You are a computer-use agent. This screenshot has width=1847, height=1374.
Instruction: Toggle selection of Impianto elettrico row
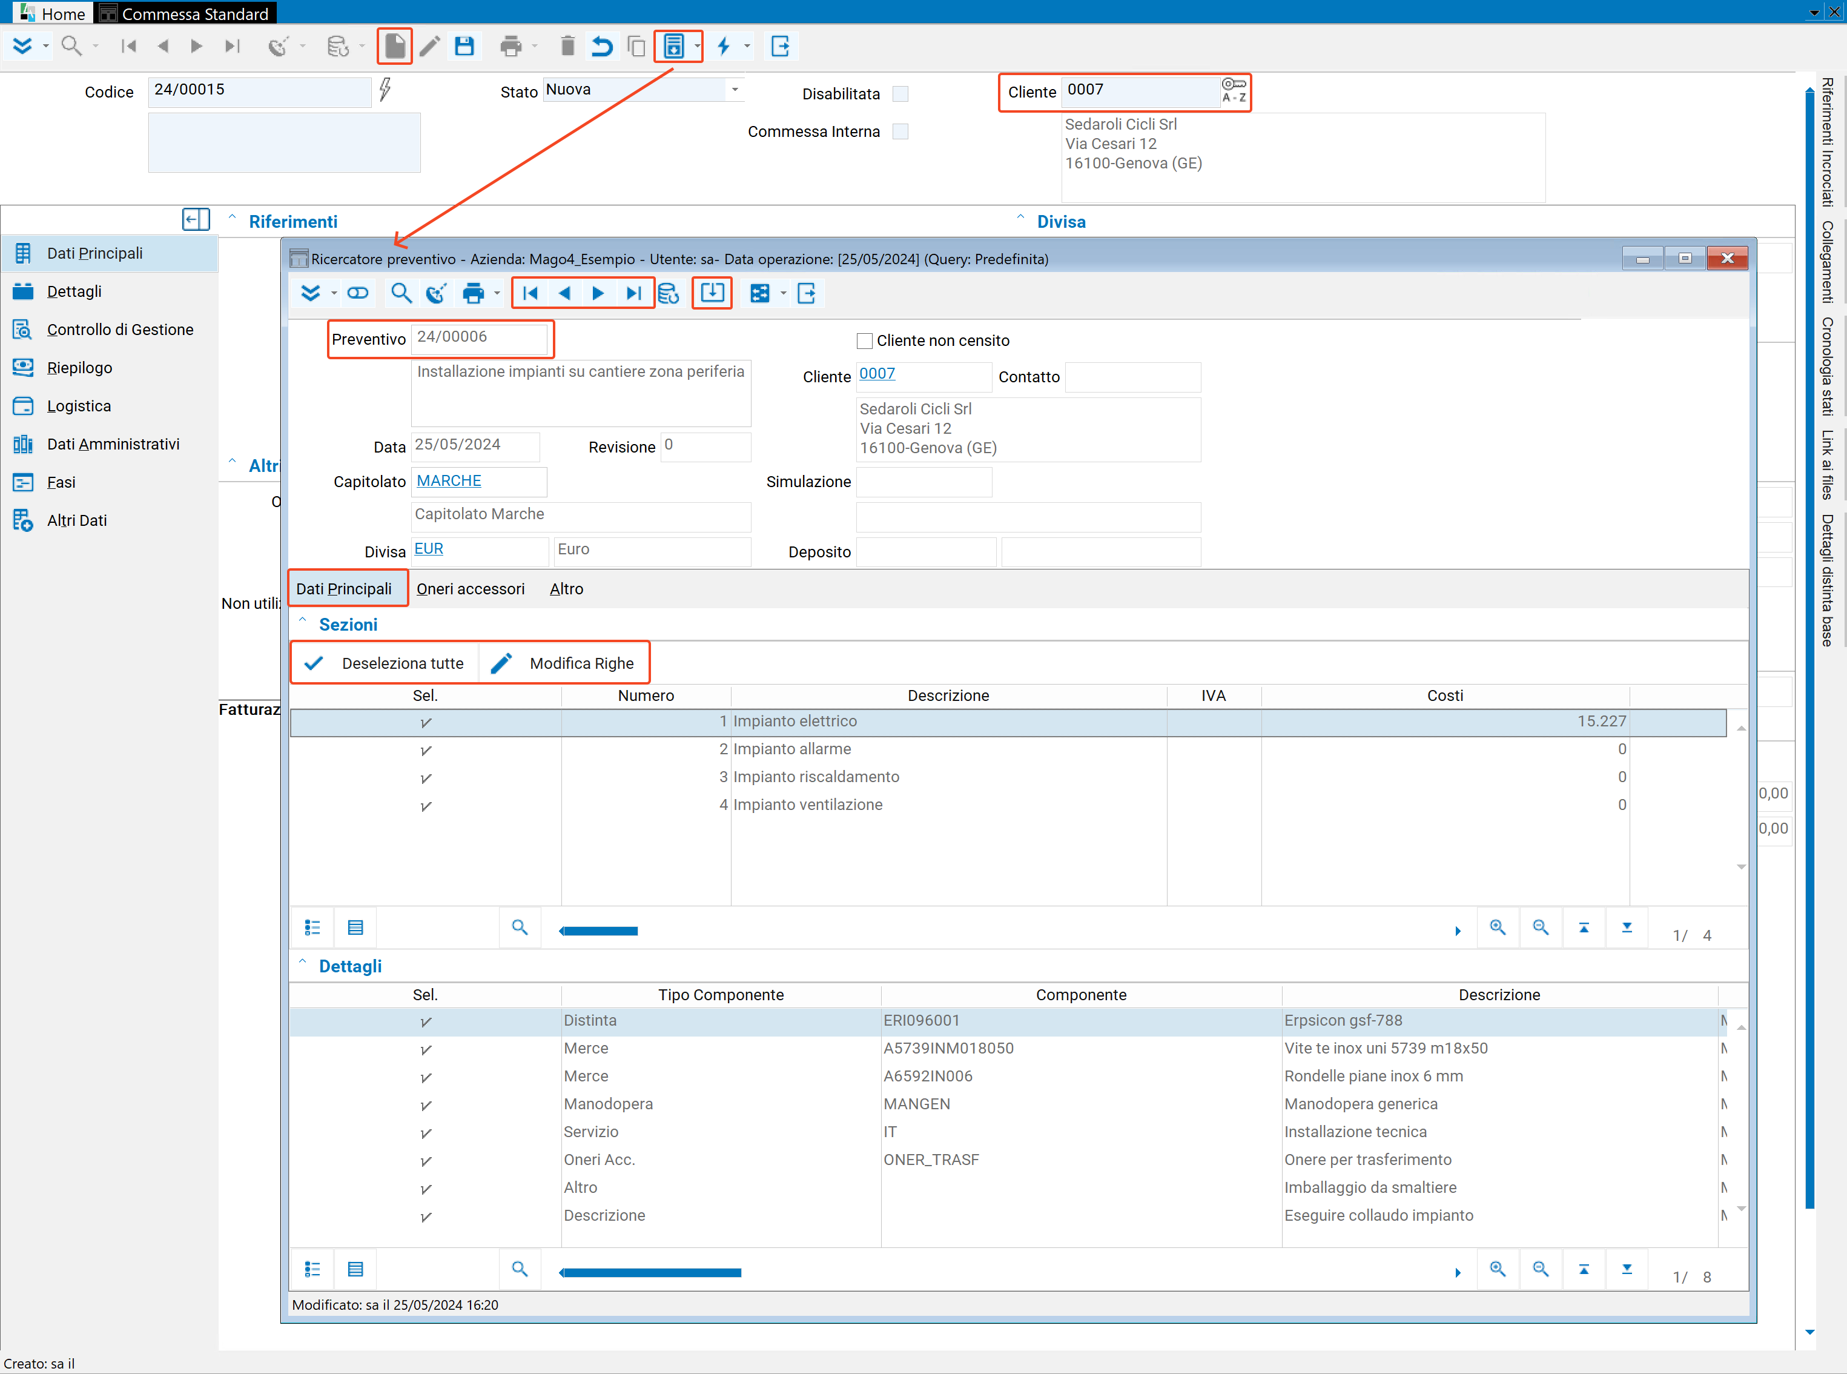click(x=426, y=723)
